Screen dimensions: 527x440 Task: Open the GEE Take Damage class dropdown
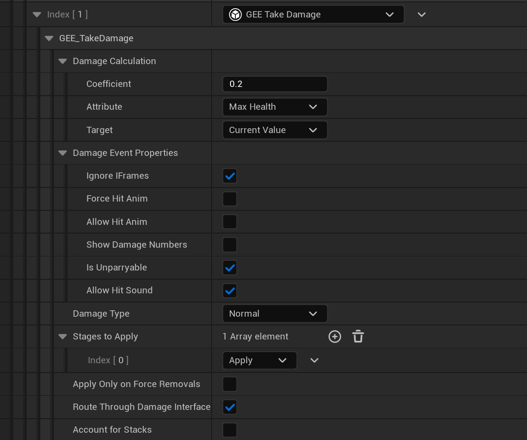click(x=313, y=15)
